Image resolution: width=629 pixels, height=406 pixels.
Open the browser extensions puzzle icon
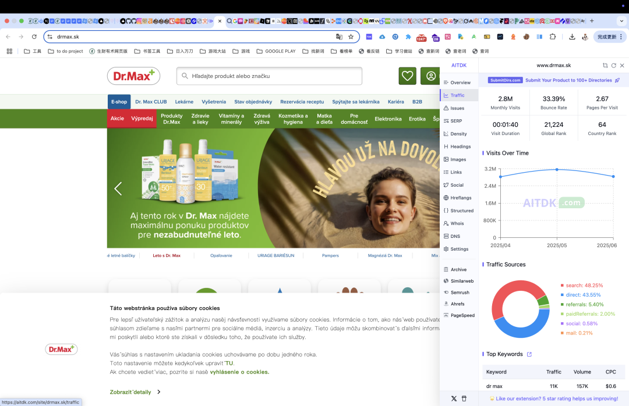pyautogui.click(x=552, y=37)
